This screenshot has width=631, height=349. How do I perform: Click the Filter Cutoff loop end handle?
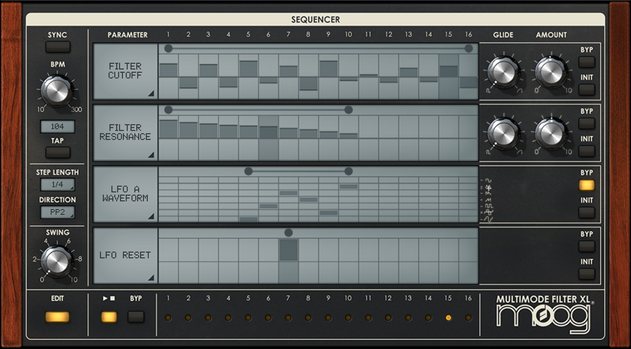[x=468, y=49]
